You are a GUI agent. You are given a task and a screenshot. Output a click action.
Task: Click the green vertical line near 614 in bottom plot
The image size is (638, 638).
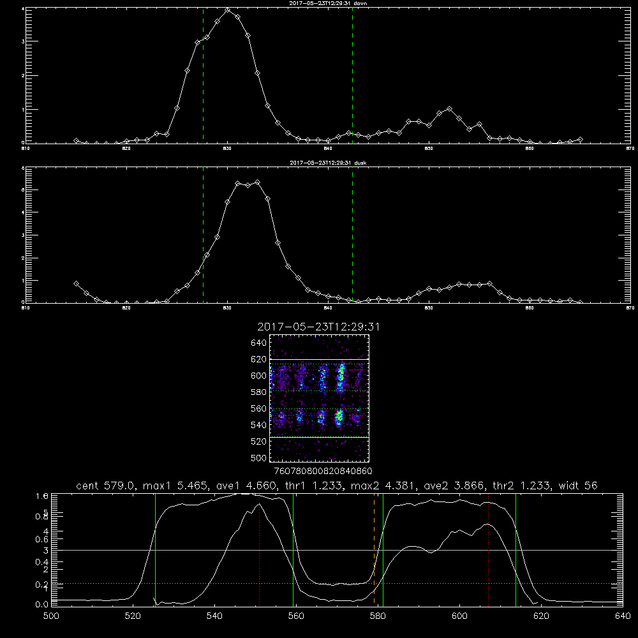coord(516,549)
